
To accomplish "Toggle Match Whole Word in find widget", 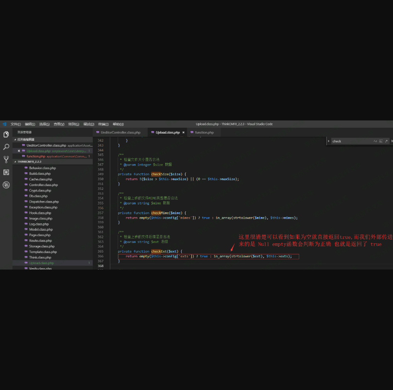I will point(380,141).
